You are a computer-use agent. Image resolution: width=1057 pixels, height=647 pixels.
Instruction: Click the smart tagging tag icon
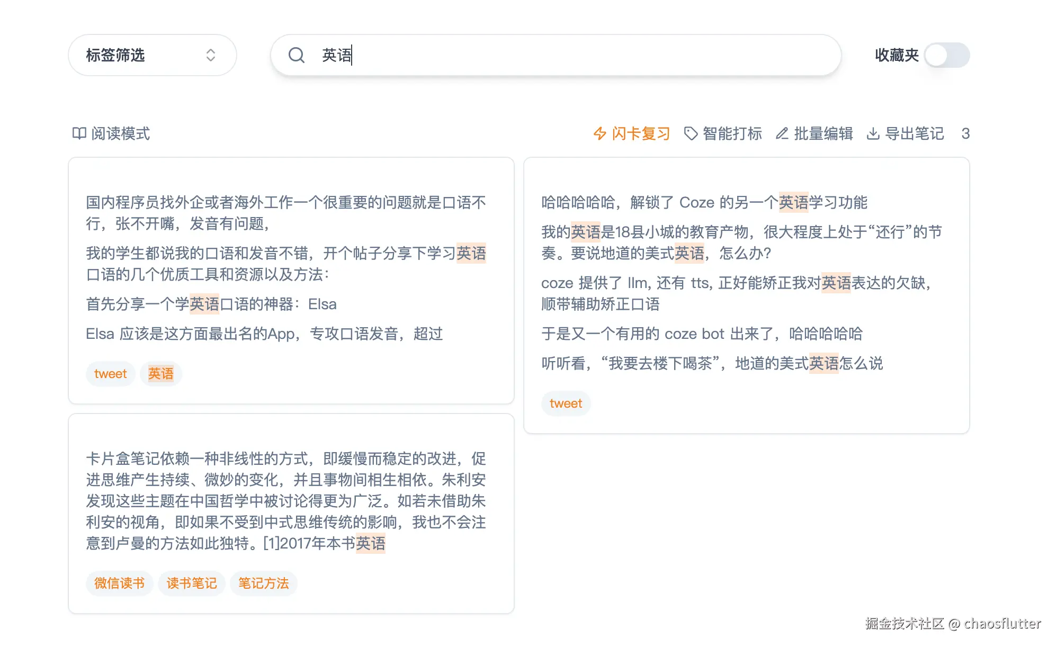coord(691,133)
